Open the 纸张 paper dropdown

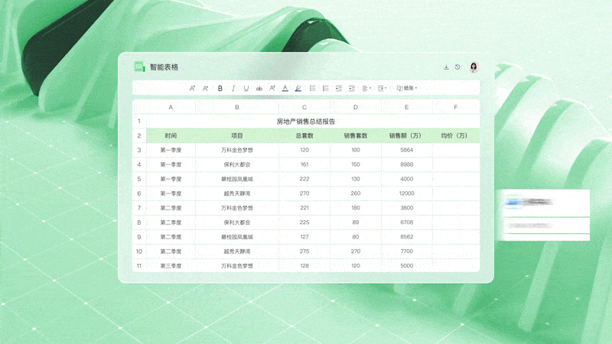[407, 88]
